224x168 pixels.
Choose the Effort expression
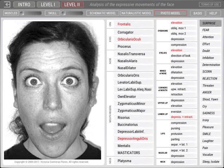211,44
